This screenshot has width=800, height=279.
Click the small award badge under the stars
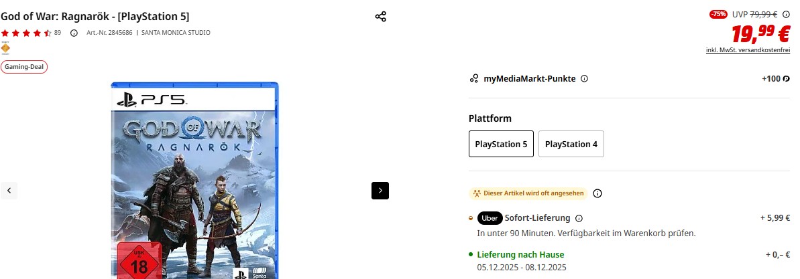coord(5,48)
